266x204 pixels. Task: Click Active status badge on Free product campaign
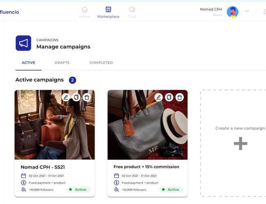[x=171, y=189]
